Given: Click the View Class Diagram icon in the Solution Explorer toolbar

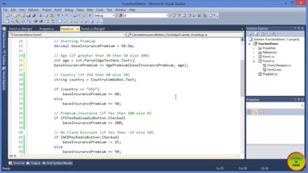Looking at the screenshot, I should point(274,34).
